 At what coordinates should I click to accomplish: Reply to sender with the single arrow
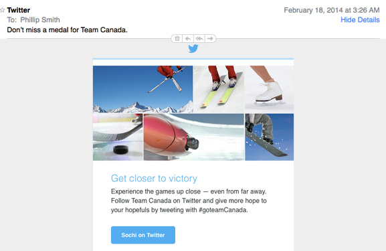coord(188,38)
